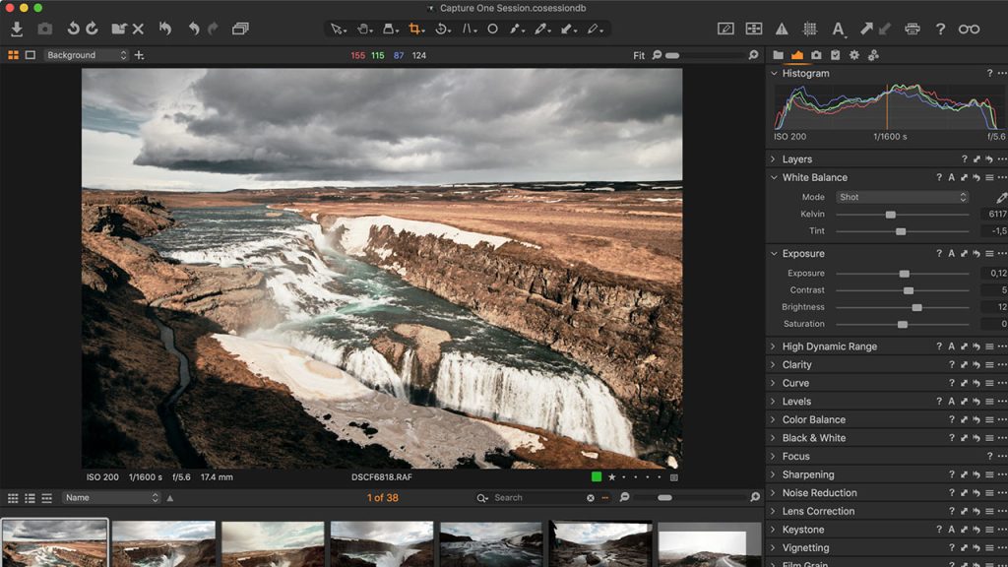This screenshot has width=1008, height=567.
Task: Select the Pan hand tool
Action: pyautogui.click(x=363, y=30)
